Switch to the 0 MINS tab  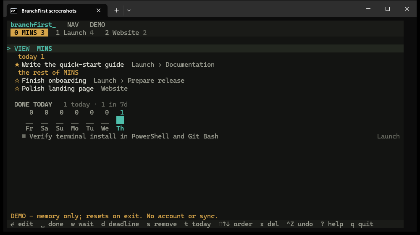pyautogui.click(x=29, y=33)
